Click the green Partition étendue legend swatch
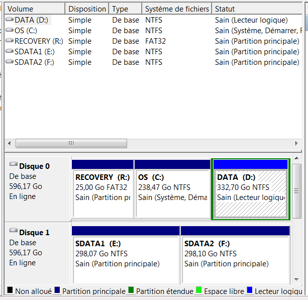The width and height of the screenshot is (308, 300). pyautogui.click(x=131, y=291)
